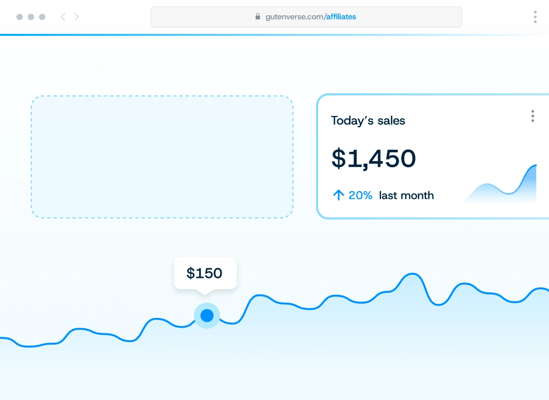
Task: Click the blue up arrow beside 20%
Action: [338, 195]
